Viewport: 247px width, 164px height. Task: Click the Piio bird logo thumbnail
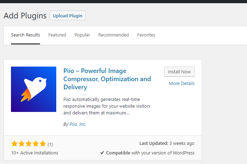click(x=34, y=89)
